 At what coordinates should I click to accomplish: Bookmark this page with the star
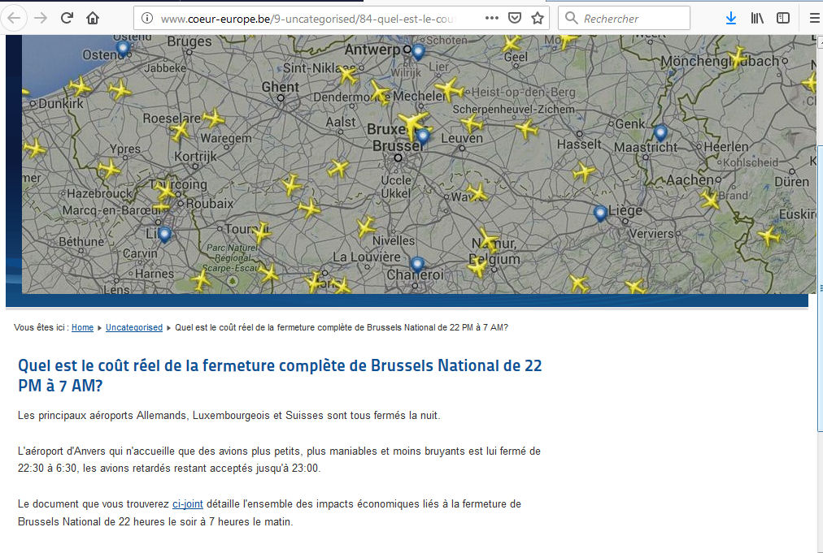point(538,19)
